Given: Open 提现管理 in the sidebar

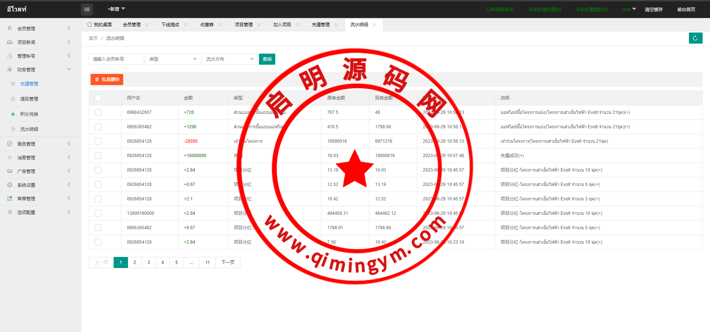Looking at the screenshot, I should [x=29, y=99].
